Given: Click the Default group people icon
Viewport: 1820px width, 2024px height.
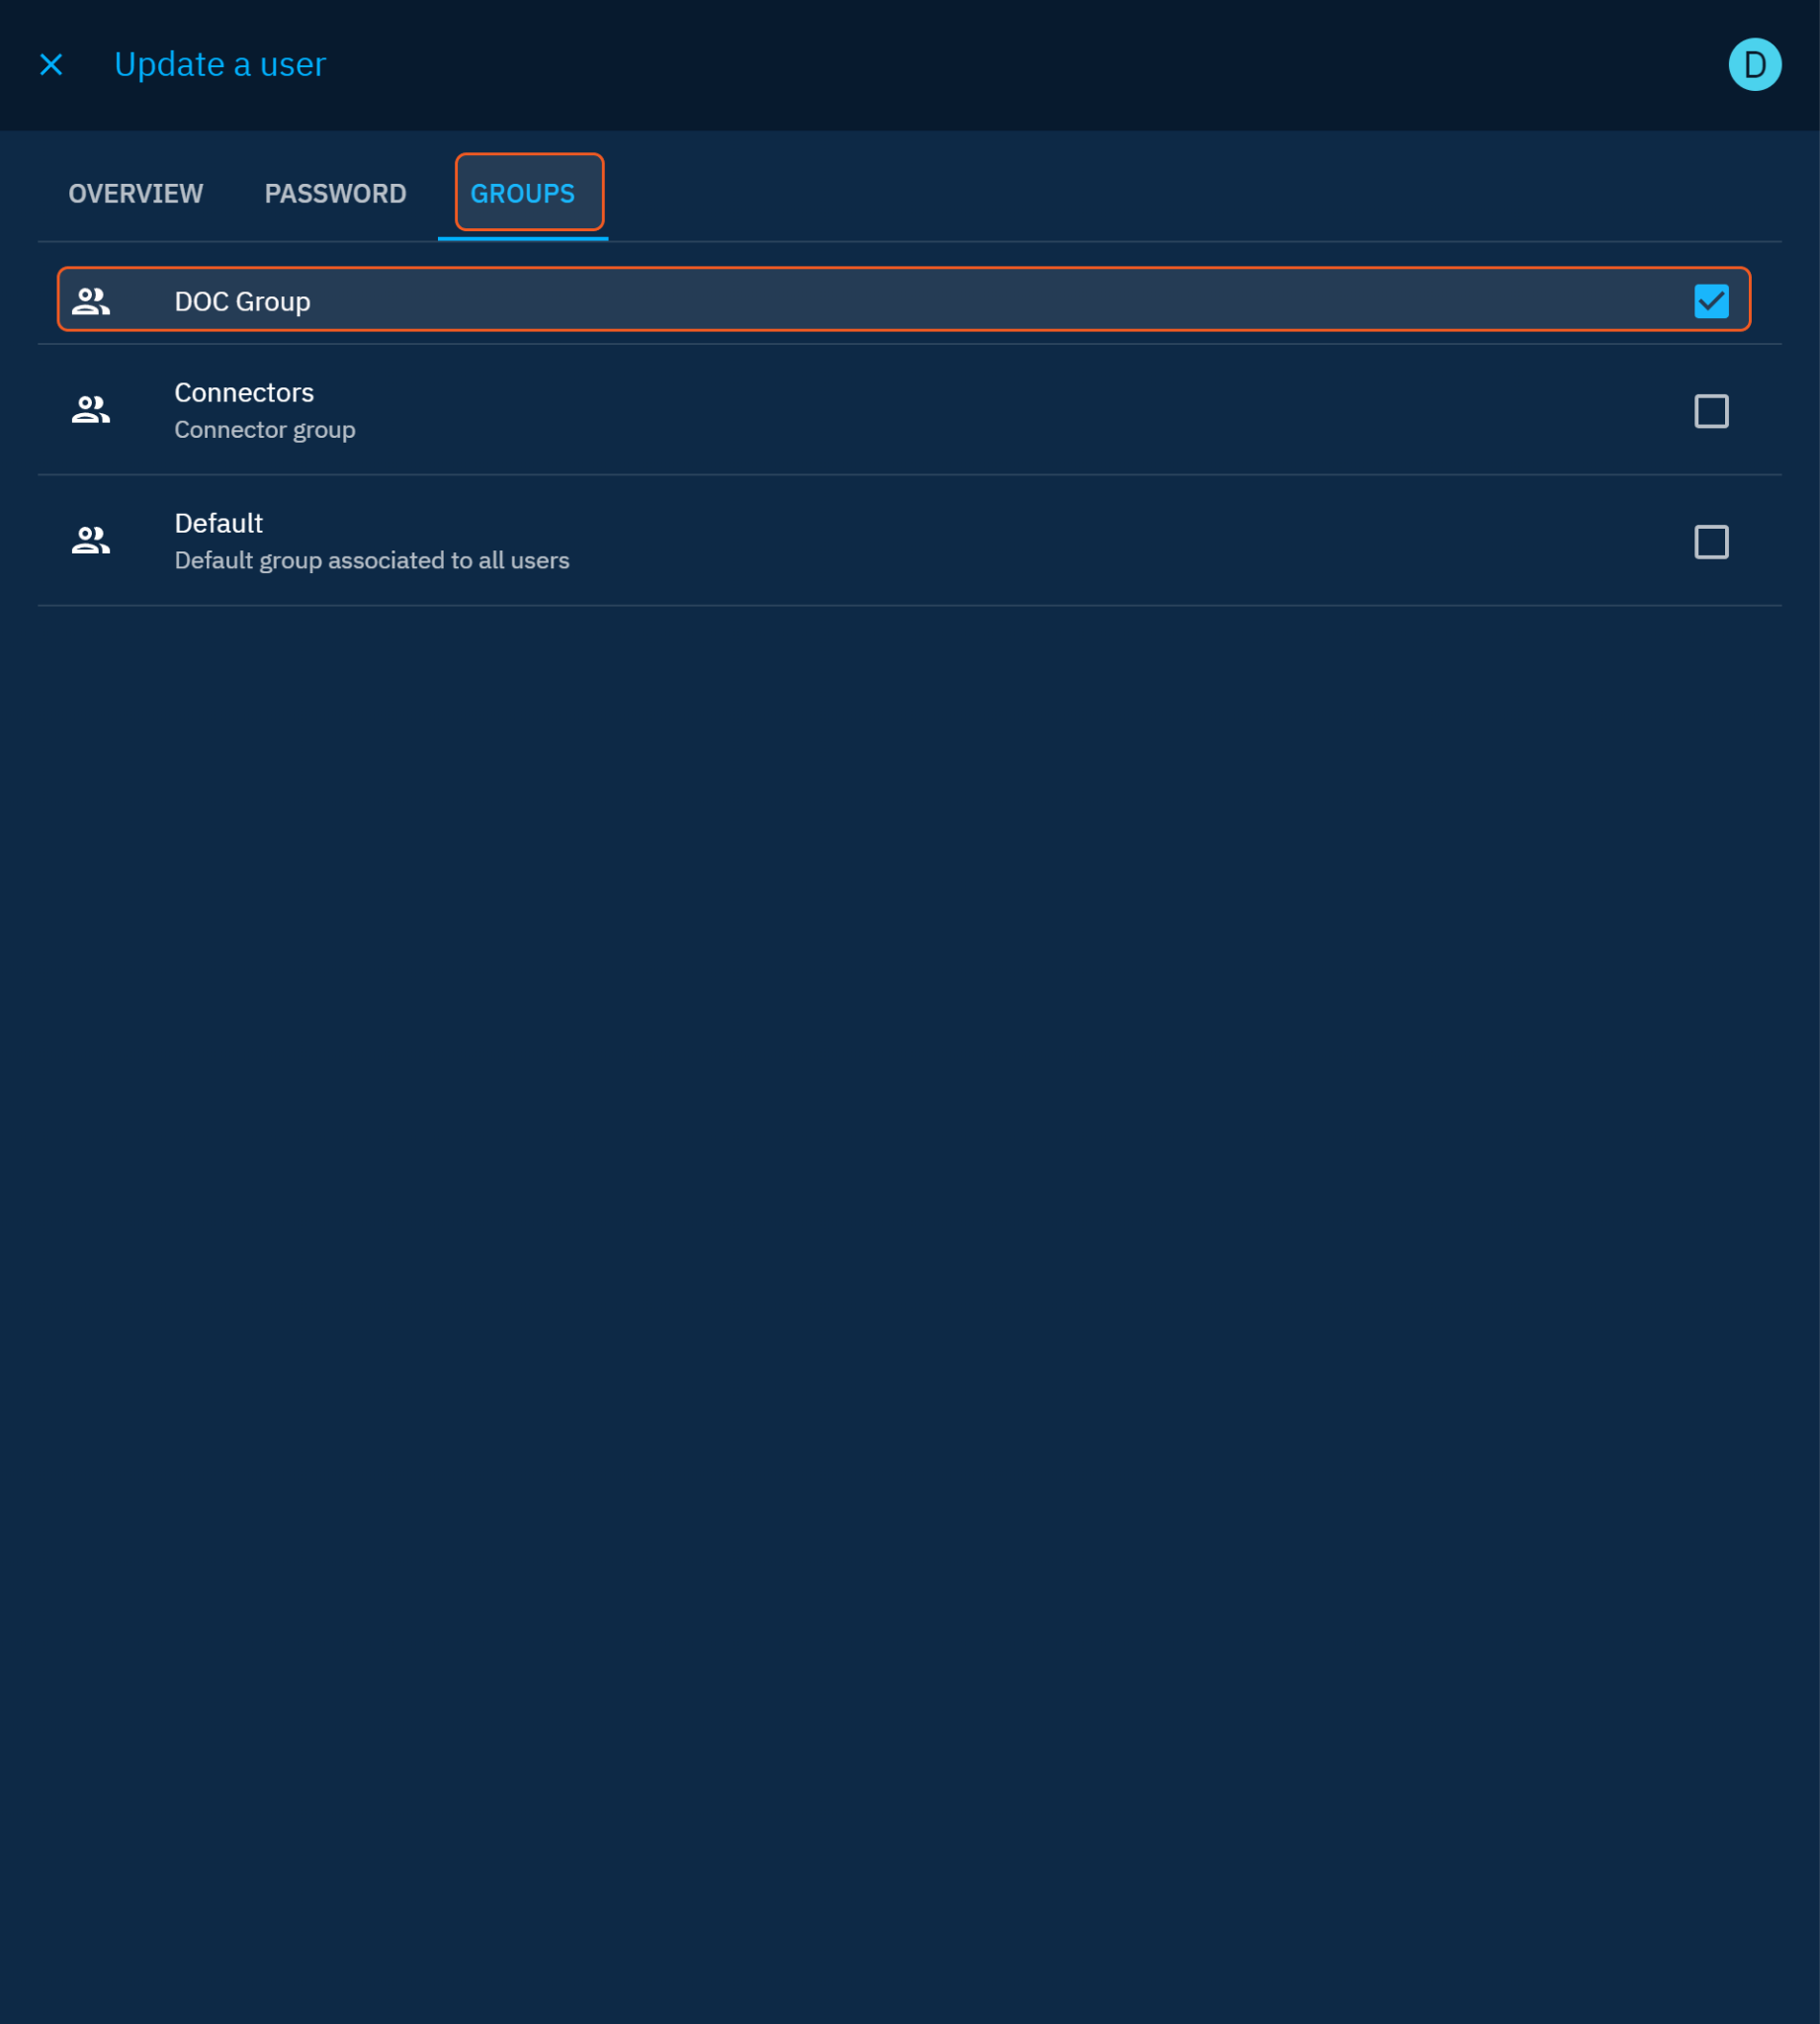Looking at the screenshot, I should pyautogui.click(x=91, y=541).
